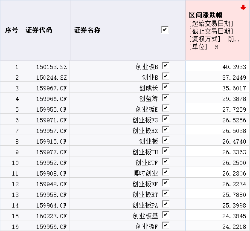Toggle checkbox next to 创业ETF
The height and width of the screenshot is (231, 250).
pos(166,162)
